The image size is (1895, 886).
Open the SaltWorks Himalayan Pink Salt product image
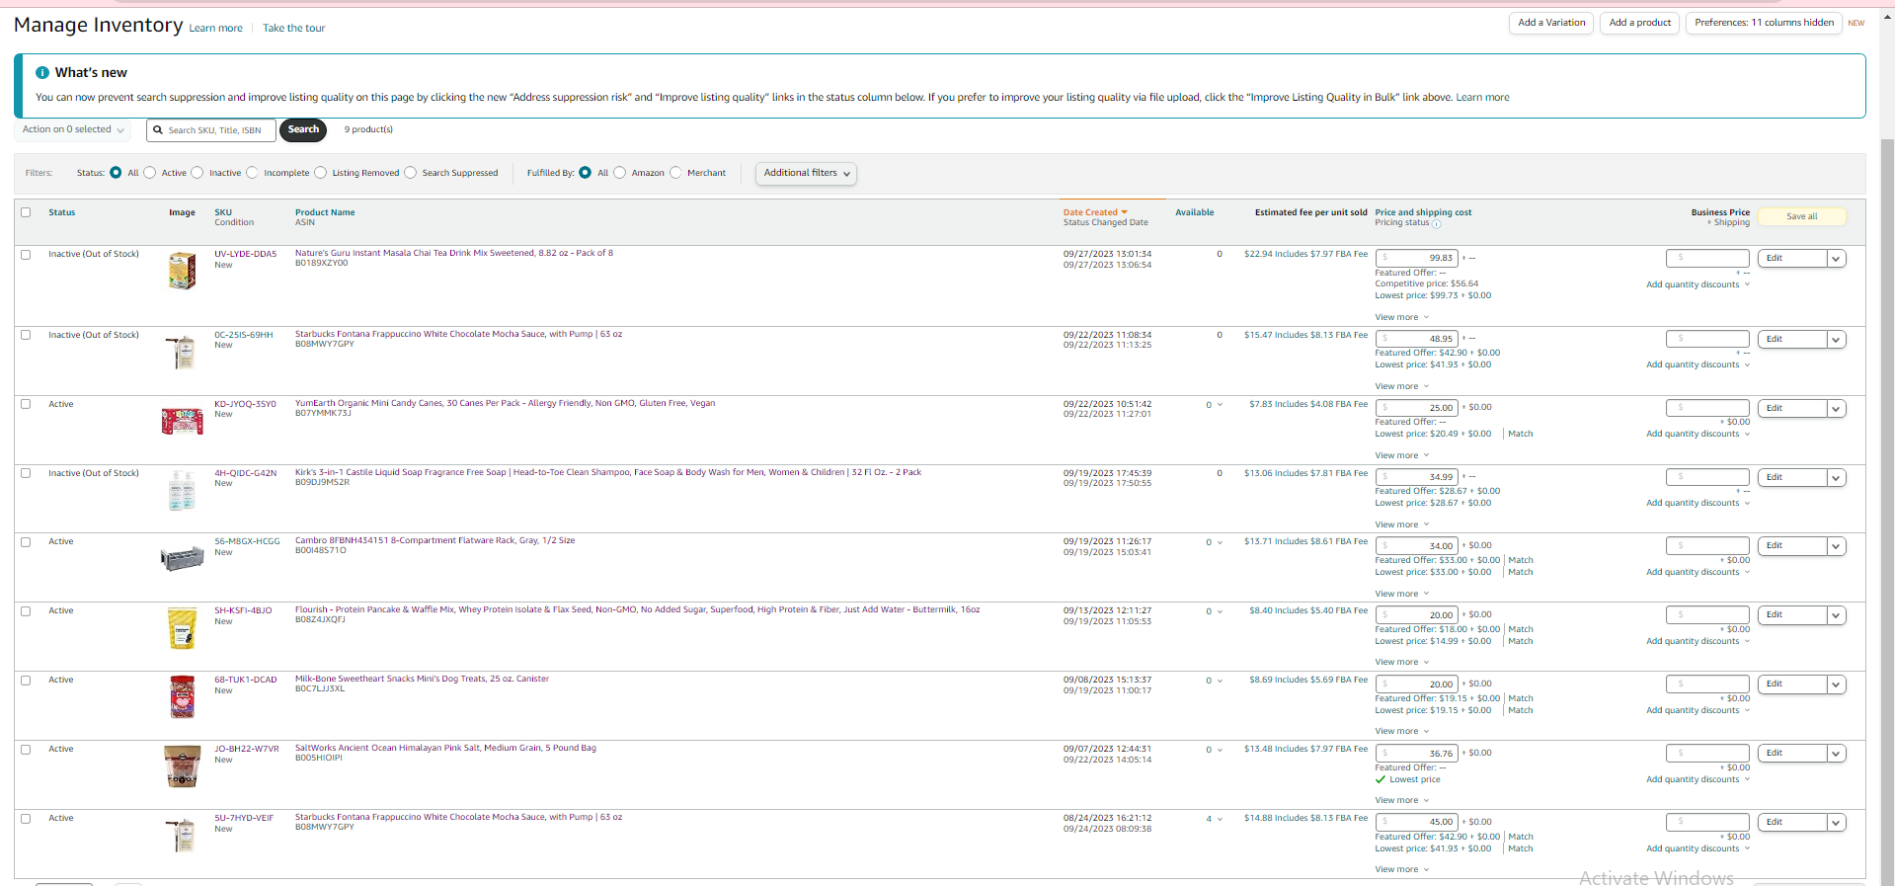click(182, 766)
